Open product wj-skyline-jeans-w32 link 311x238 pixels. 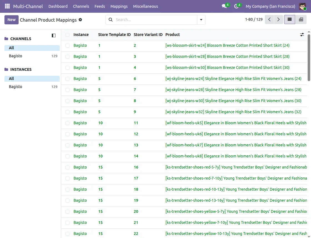[x=233, y=112]
